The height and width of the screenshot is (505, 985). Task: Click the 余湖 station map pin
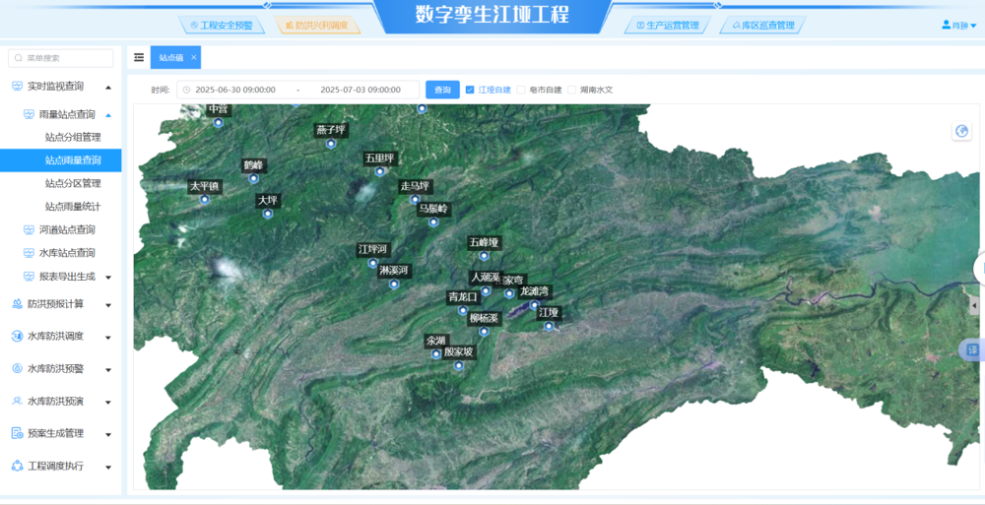point(436,354)
